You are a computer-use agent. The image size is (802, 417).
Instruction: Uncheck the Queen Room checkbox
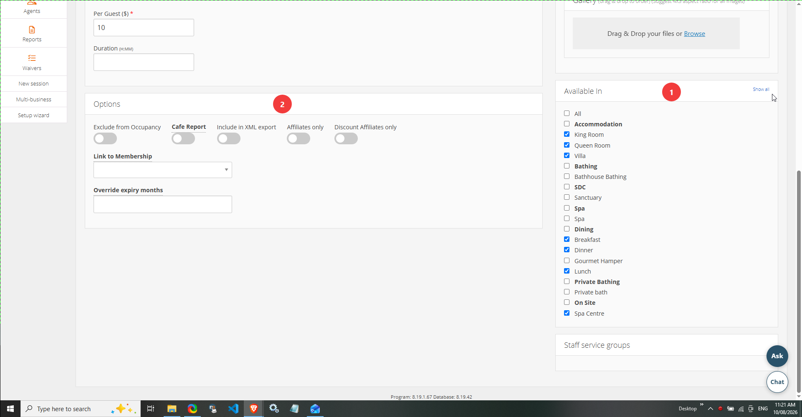point(567,145)
